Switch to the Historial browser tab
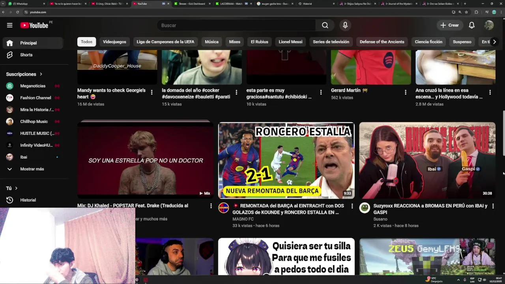This screenshot has height=284, width=505. 316,4
